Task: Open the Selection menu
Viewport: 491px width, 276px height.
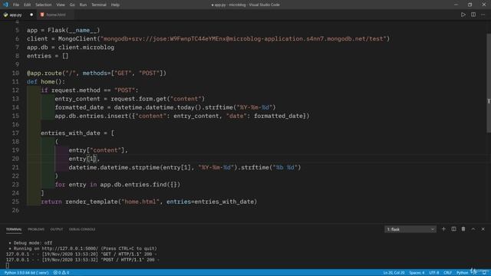Action: 44,5
